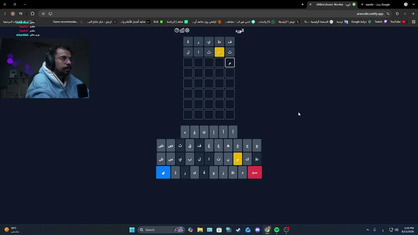Open Spotify from the taskbar
418x235 pixels.
click(277, 230)
